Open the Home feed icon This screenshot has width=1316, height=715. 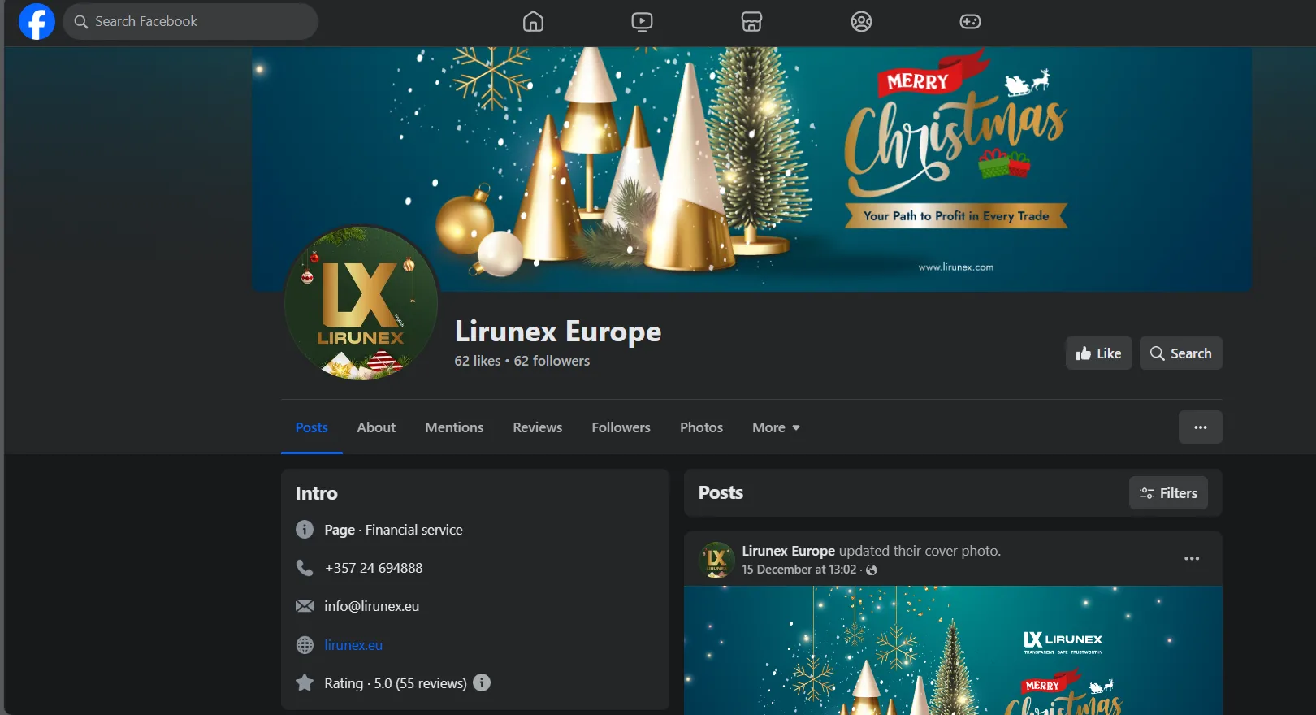533,21
